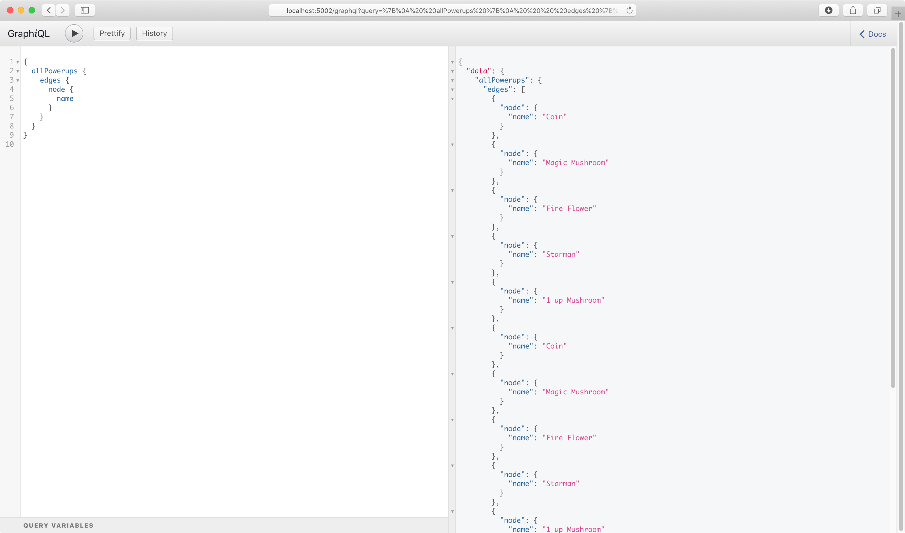905x533 pixels.
Task: Fold the "data" object in results pane
Action: (452, 71)
